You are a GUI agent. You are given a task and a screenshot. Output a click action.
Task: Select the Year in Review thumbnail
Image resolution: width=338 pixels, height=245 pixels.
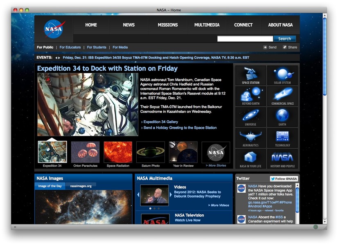(183, 152)
